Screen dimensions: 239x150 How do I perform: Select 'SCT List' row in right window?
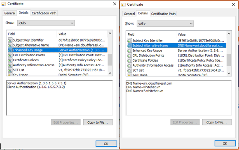176,70
